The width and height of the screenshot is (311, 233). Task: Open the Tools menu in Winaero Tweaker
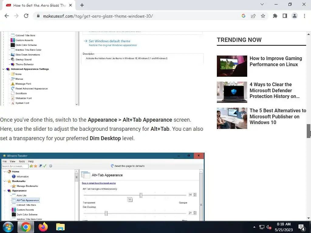(22, 161)
